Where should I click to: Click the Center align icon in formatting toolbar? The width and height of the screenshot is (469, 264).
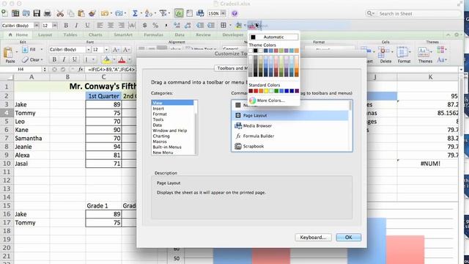111,26
